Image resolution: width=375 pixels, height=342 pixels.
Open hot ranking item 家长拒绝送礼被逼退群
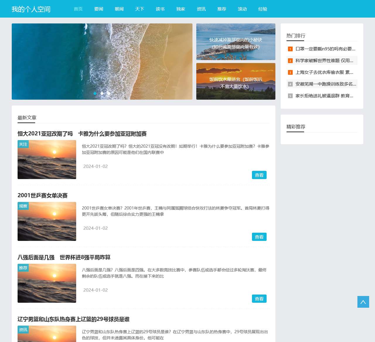(324, 96)
